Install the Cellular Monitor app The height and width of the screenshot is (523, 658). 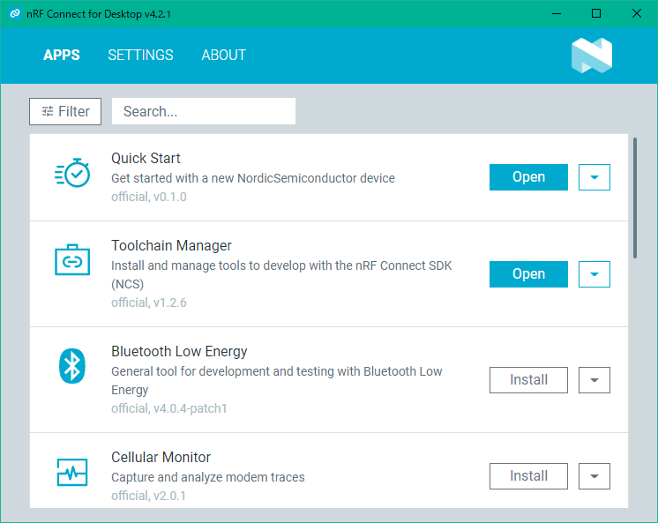click(x=528, y=476)
